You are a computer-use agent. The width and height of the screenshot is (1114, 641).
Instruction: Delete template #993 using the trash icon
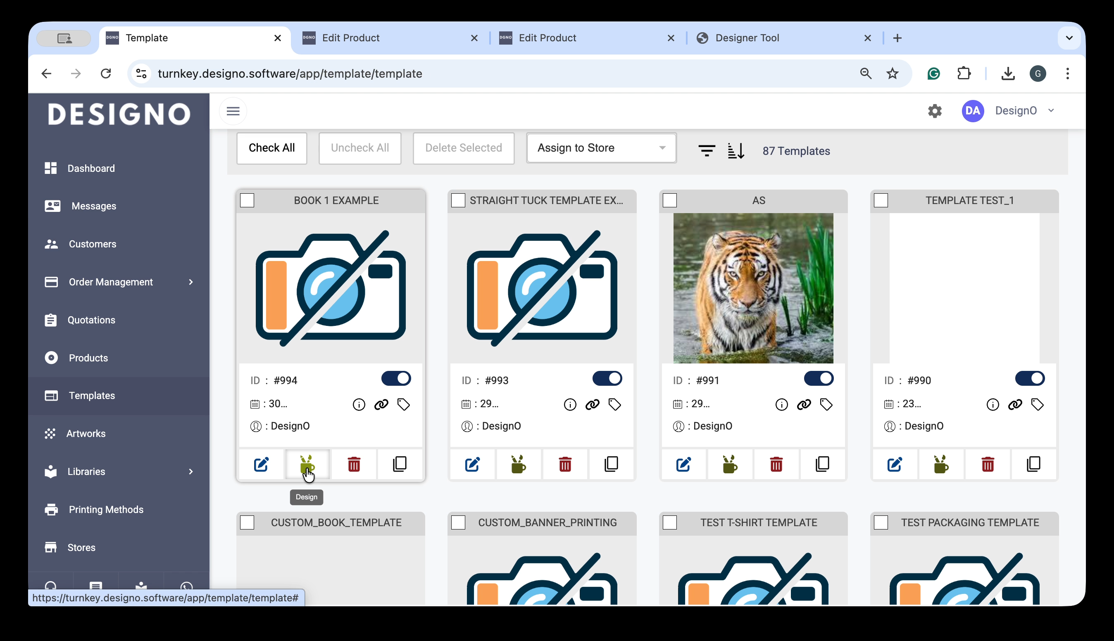coord(565,464)
